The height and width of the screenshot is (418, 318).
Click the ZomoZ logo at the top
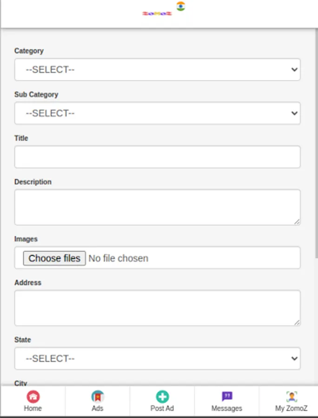[157, 13]
